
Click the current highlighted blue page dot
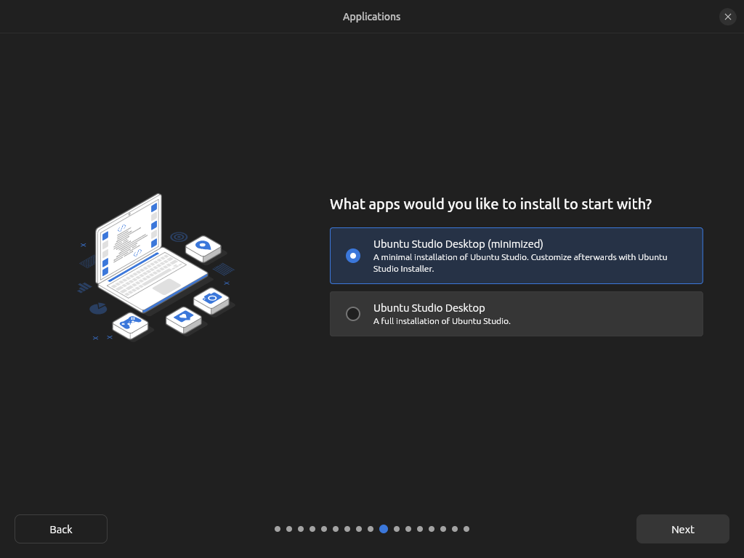click(384, 529)
